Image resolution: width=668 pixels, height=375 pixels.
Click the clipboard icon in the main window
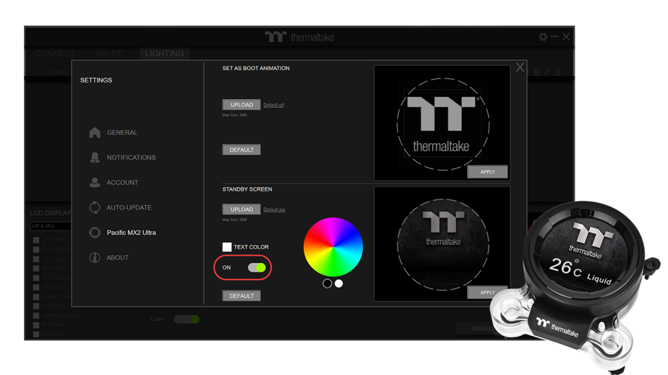(537, 72)
